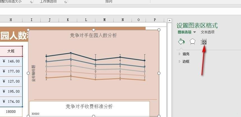Select the 大班 header cell
Image resolution: width=241 pixels, height=117 pixels.
coord(11,51)
